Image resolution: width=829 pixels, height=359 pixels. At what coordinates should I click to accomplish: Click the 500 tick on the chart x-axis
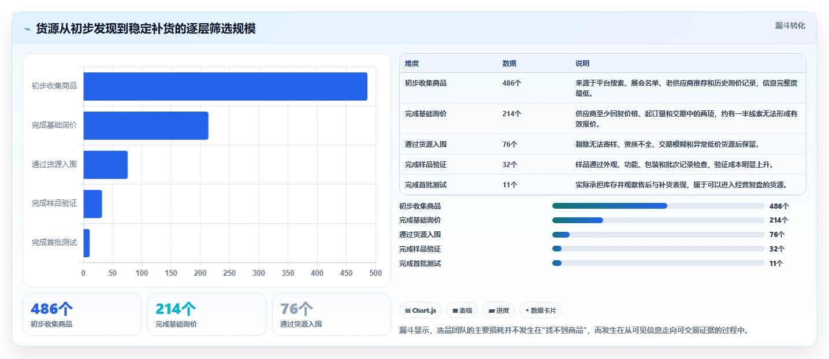click(376, 273)
